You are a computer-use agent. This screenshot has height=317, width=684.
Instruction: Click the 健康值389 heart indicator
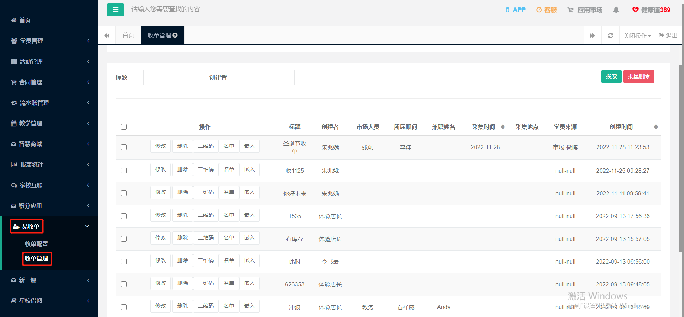[x=651, y=10]
